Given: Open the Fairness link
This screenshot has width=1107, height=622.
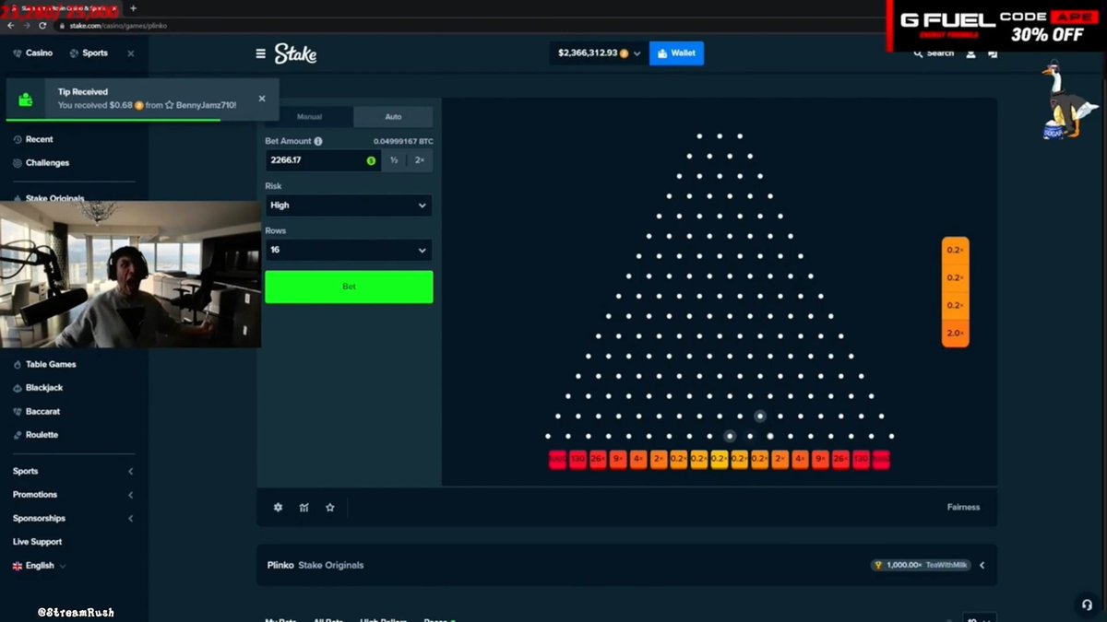Looking at the screenshot, I should point(963,508).
